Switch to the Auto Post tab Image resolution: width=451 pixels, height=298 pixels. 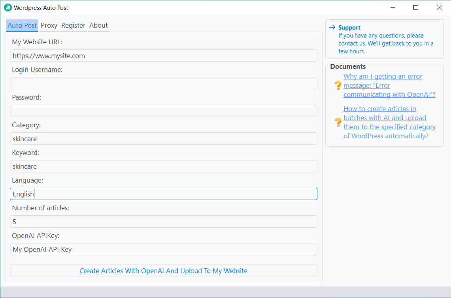22,25
